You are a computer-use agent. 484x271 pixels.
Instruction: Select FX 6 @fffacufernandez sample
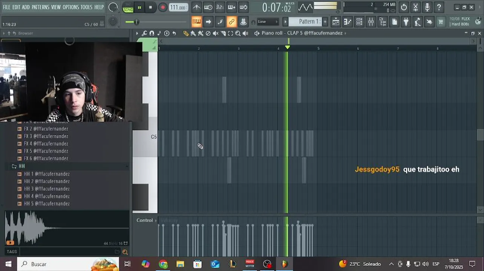coord(46,158)
